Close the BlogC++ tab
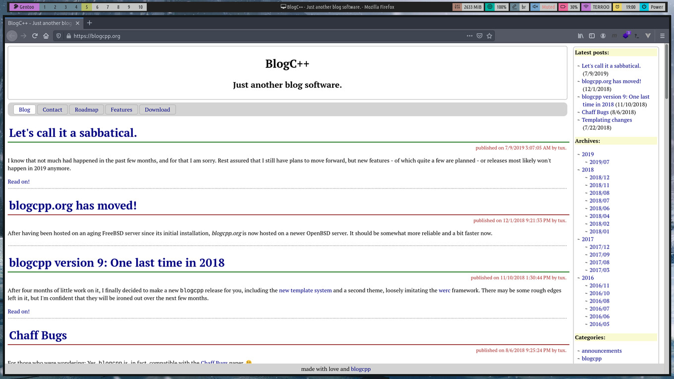 [x=77, y=23]
